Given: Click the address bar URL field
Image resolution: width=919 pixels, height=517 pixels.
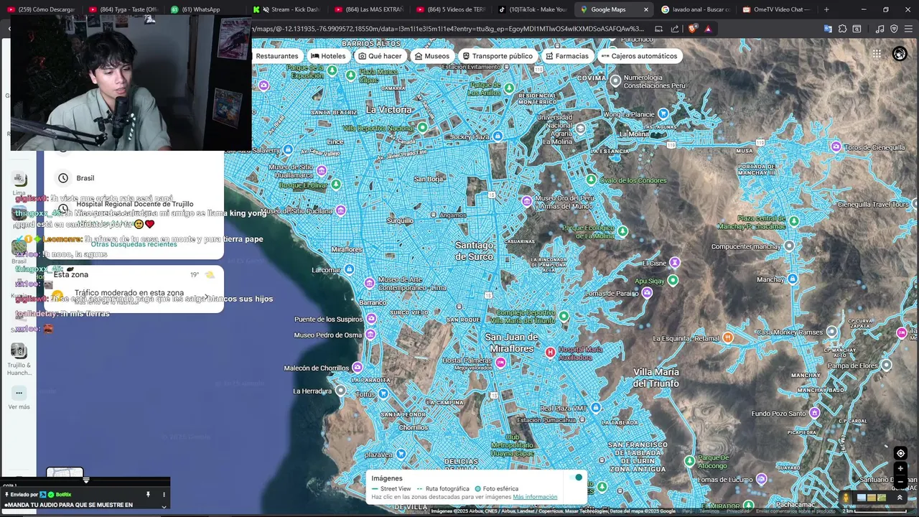Looking at the screenshot, I should 449,29.
